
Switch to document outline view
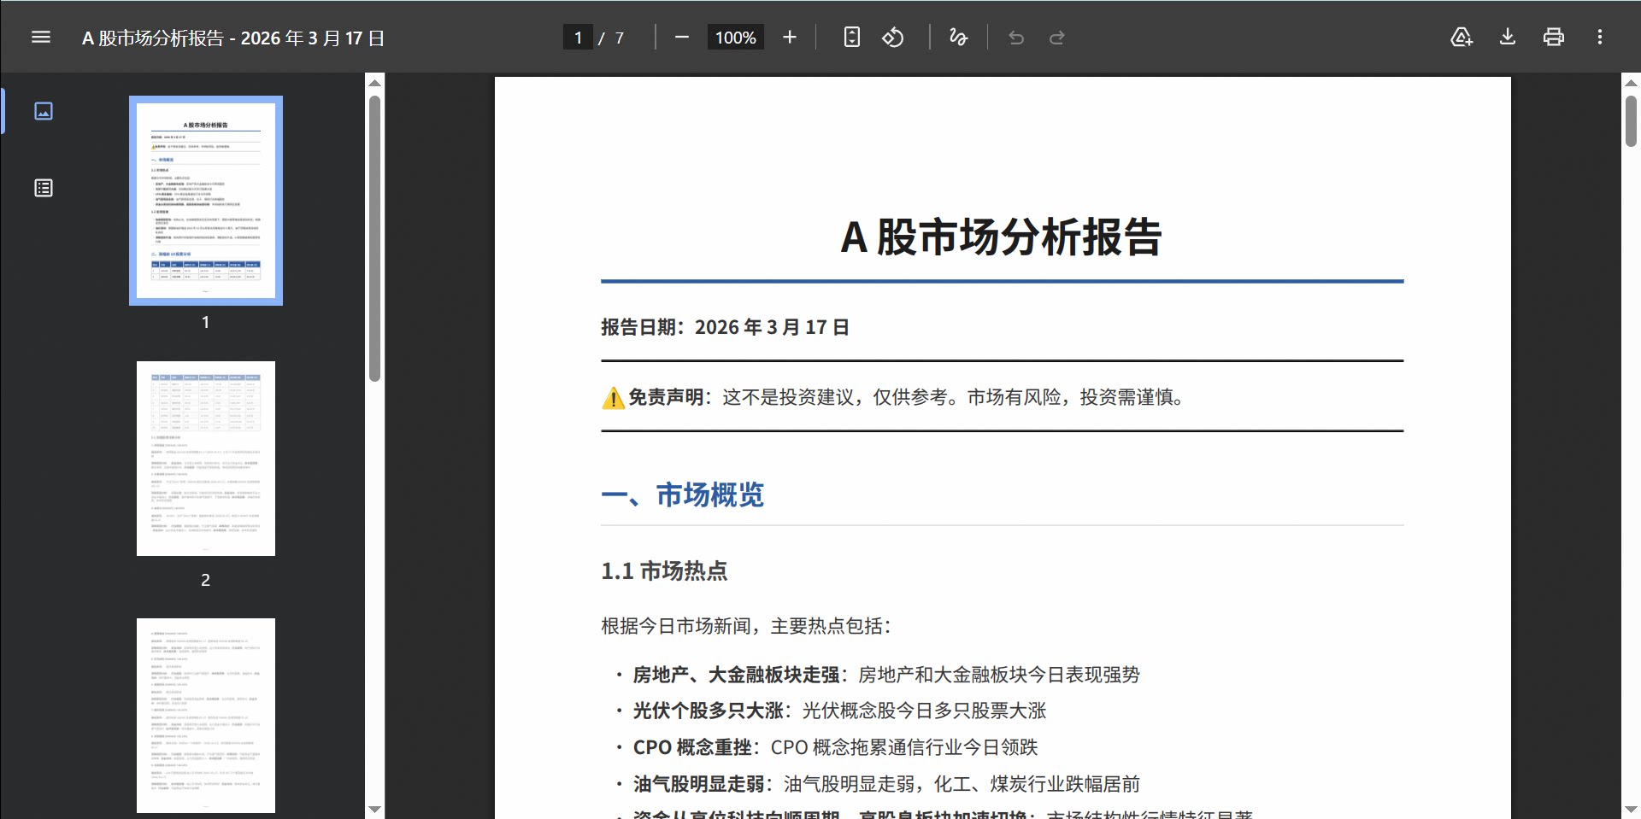[44, 188]
